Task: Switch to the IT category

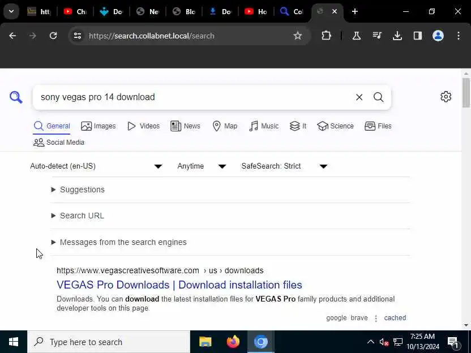Action: (x=298, y=126)
